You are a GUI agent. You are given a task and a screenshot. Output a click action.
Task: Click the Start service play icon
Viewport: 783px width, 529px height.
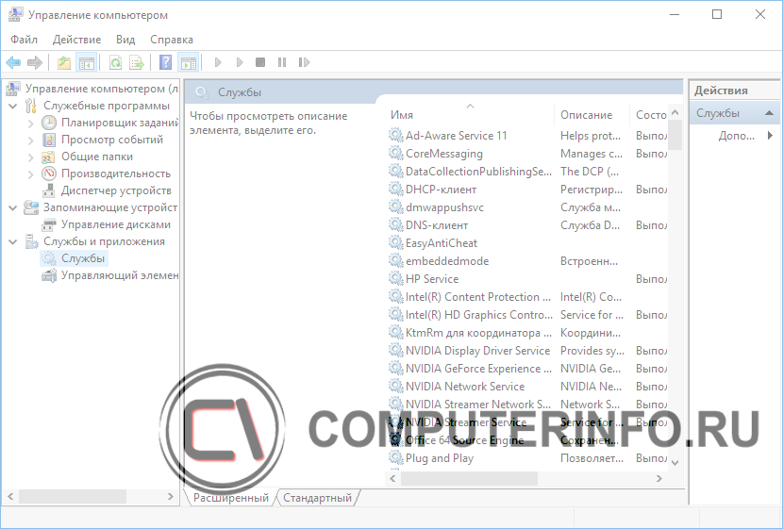[218, 62]
